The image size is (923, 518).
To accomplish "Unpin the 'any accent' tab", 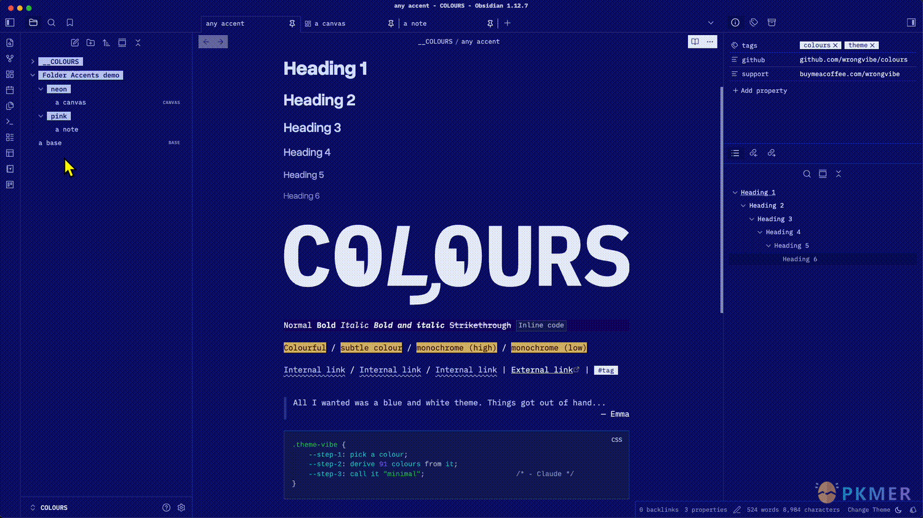I will (x=292, y=23).
